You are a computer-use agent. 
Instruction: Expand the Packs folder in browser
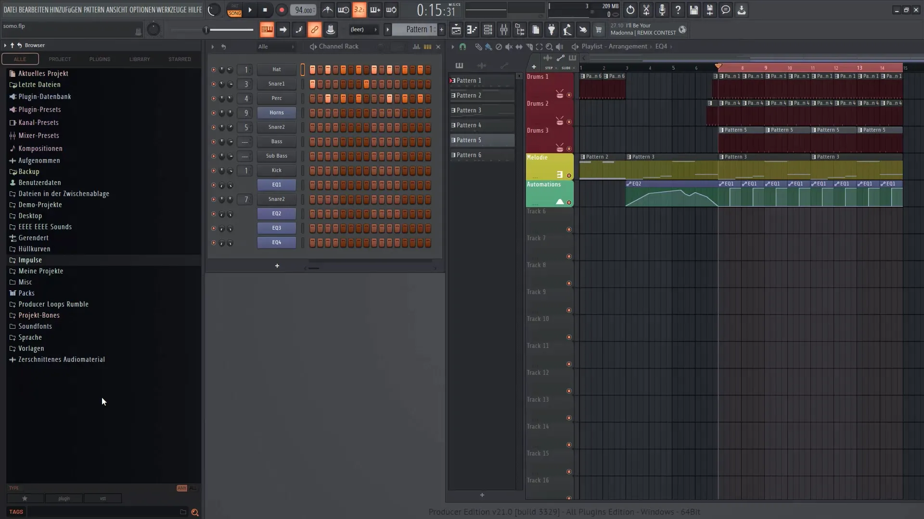pyautogui.click(x=26, y=293)
